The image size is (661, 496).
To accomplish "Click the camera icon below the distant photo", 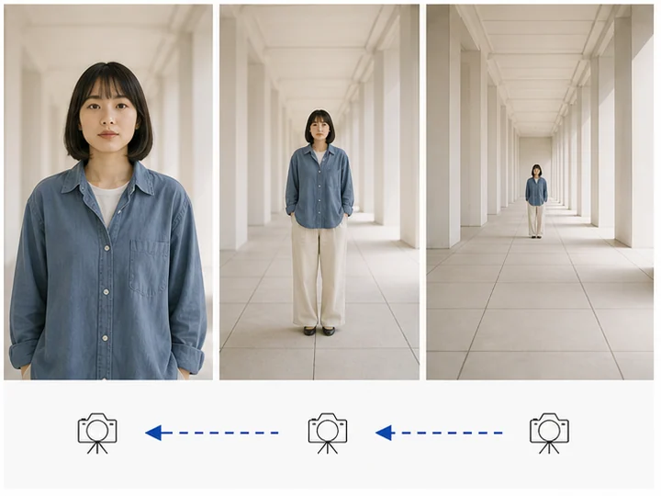I will [549, 434].
